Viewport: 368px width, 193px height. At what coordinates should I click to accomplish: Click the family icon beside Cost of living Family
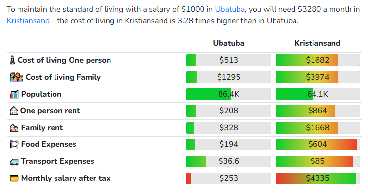(17, 77)
